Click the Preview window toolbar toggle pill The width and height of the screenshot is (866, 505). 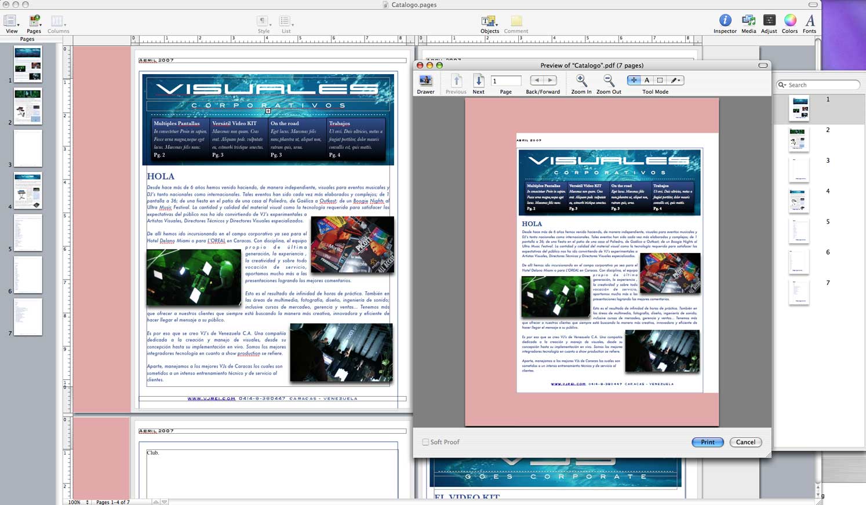[x=763, y=65]
